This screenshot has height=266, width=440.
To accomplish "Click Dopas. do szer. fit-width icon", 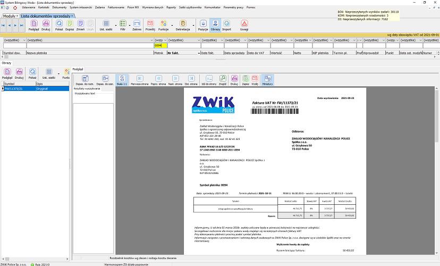I will point(105,79).
